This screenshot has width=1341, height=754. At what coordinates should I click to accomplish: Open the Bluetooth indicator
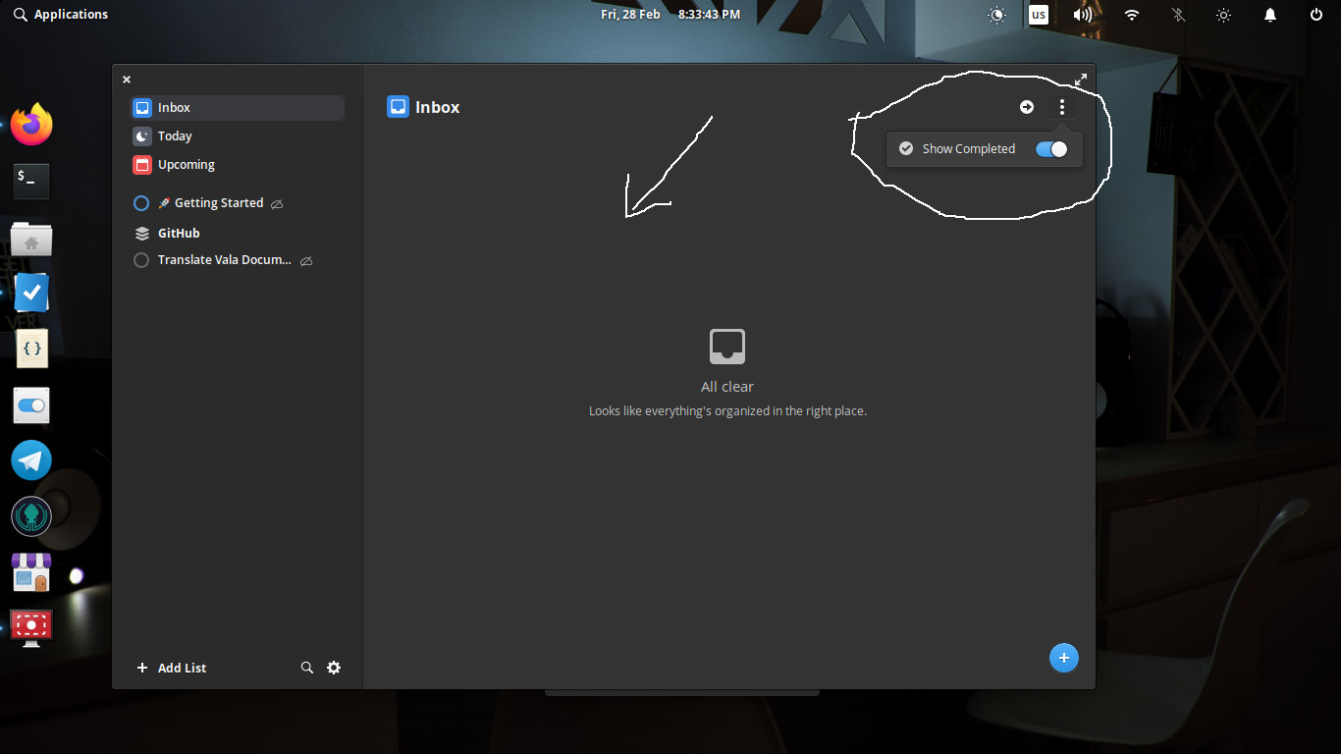pos(1179,15)
